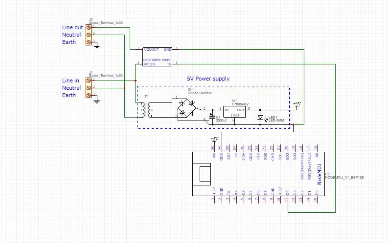Click the NODEMCU_V1_ESP12E part label
This screenshot has width=388, height=243.
[x=344, y=178]
